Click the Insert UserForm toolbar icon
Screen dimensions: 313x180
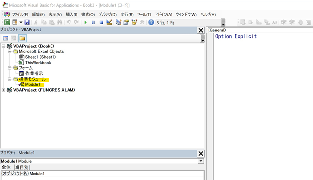[x=15, y=22]
